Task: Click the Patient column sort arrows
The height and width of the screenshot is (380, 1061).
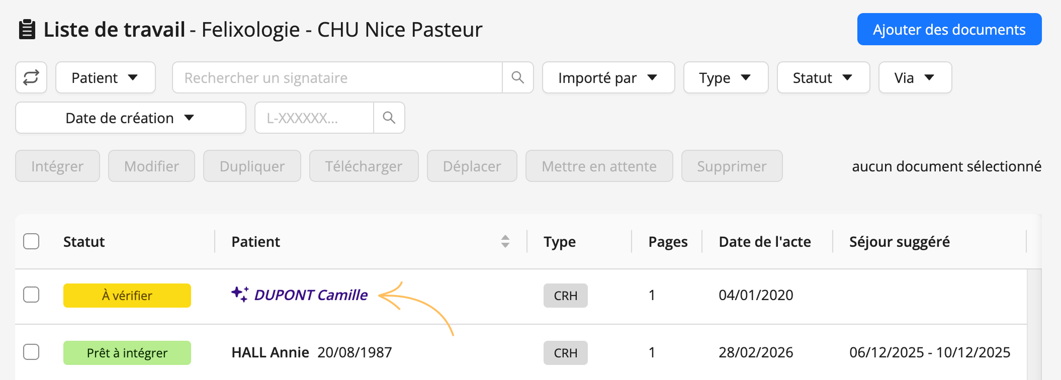Action: [505, 241]
